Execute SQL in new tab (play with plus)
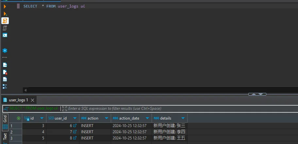Viewport: 298px width, 144px height. pos(5,14)
